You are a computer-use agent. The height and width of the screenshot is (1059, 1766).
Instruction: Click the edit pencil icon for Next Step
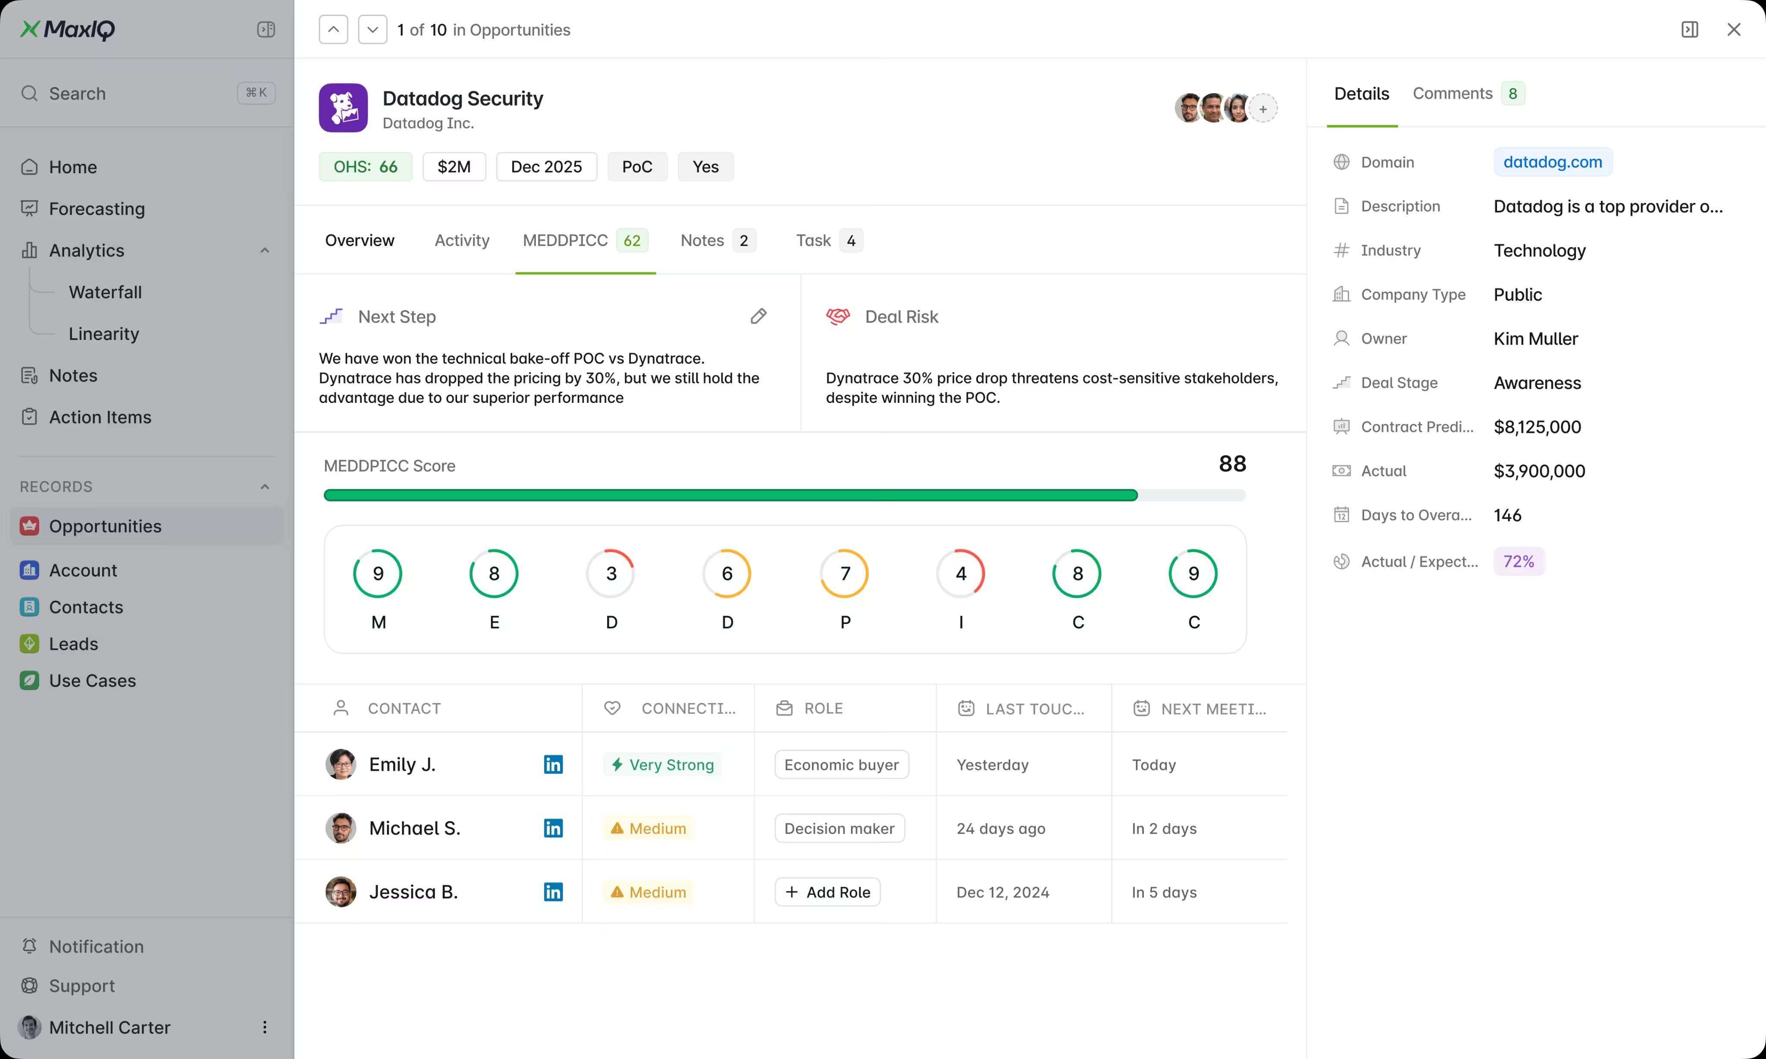pos(758,316)
